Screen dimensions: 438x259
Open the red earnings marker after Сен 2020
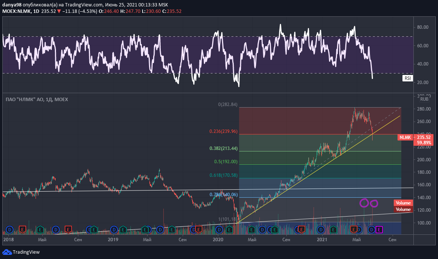pos(301,229)
